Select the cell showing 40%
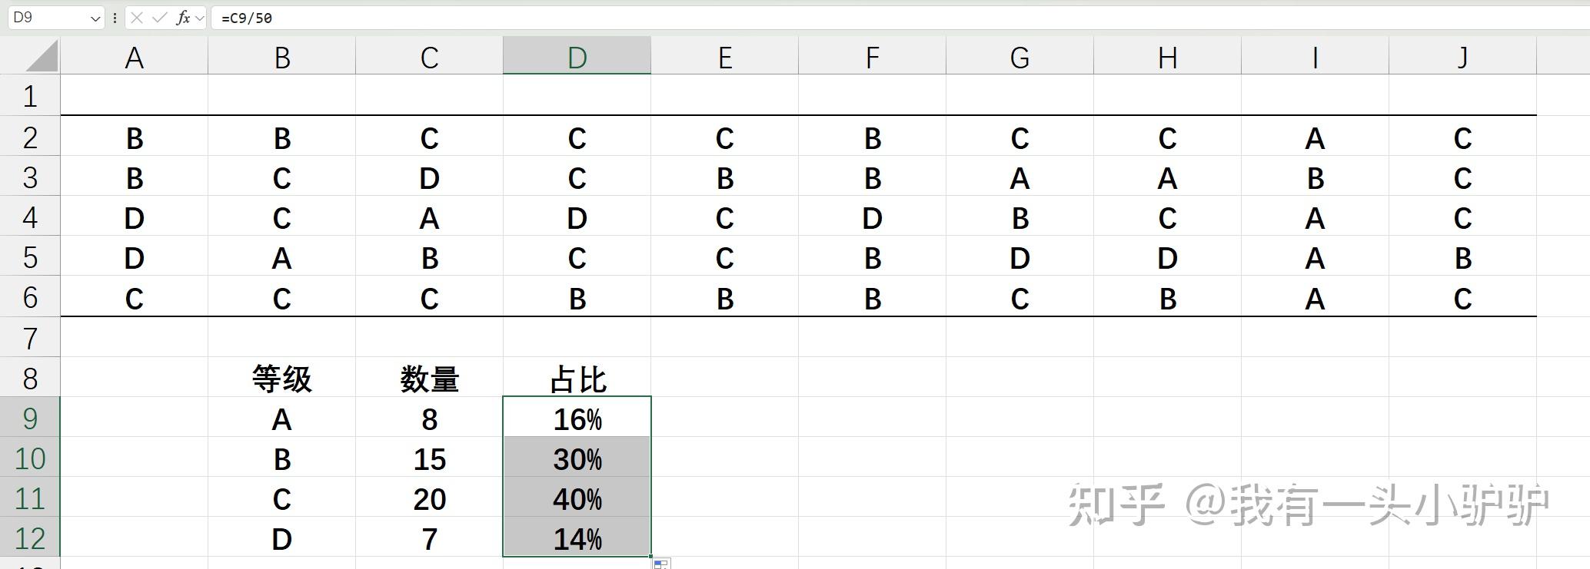Screen dimensions: 1590x569 pyautogui.click(x=577, y=499)
